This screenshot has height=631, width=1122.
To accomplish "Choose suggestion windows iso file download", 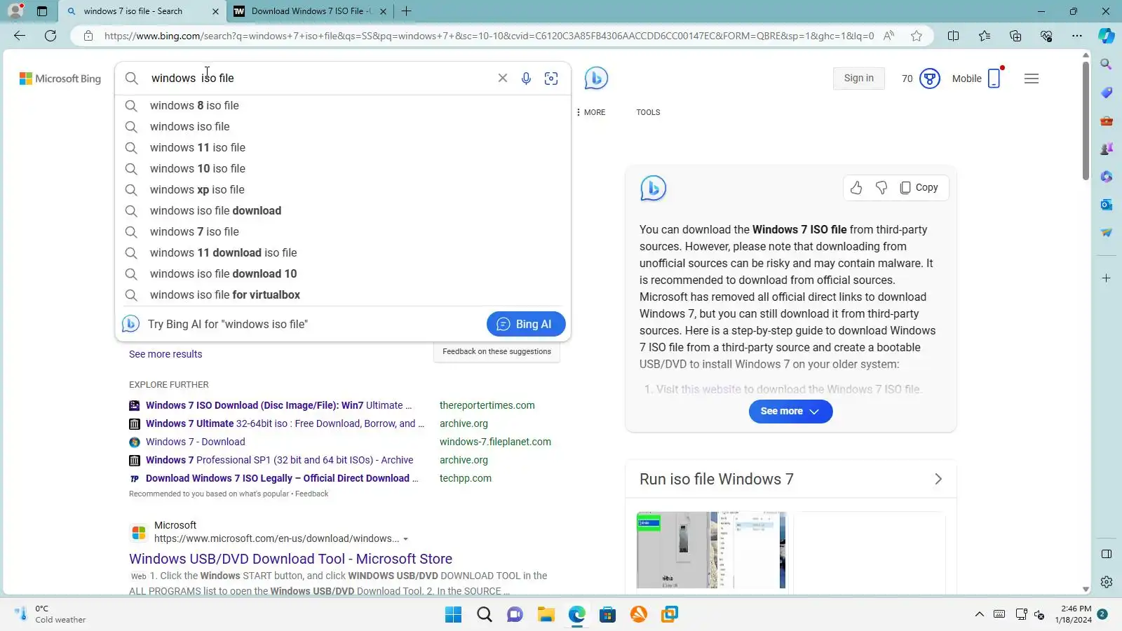I will tap(343, 210).
